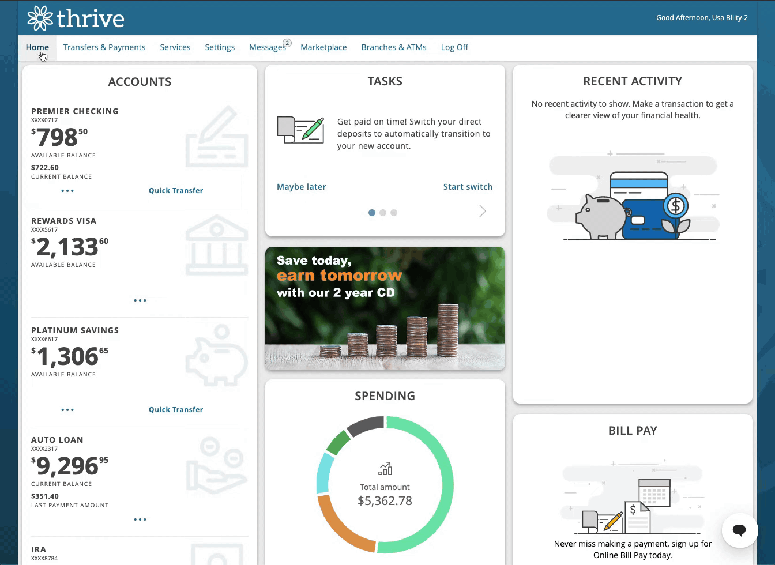
Task: Click the $1,306.65 available balance
Action: click(x=70, y=356)
